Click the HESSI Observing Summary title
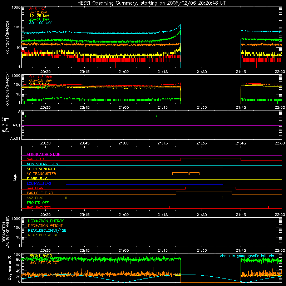Image resolution: width=286 pixels, height=286 pixels. click(152, 3)
